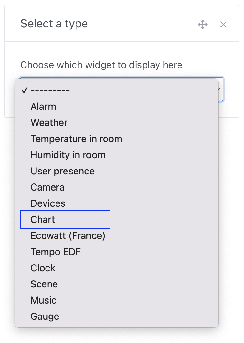Select the Devices widget type

point(48,203)
